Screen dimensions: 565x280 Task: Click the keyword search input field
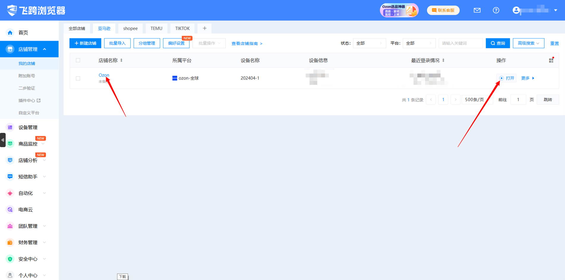(x=460, y=43)
